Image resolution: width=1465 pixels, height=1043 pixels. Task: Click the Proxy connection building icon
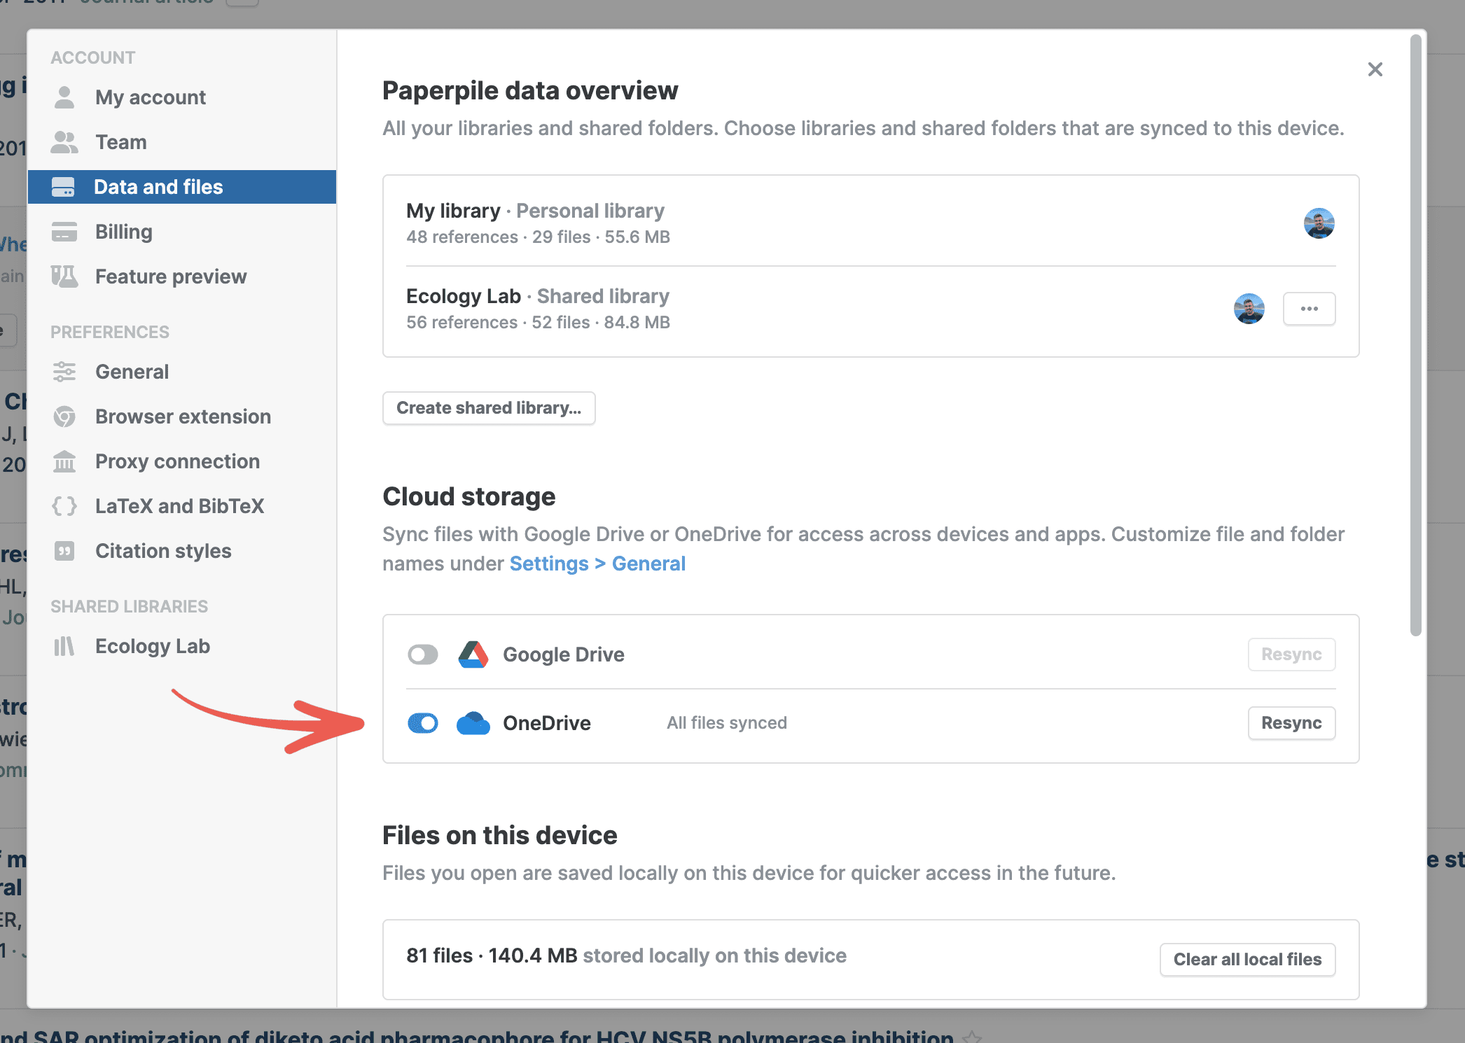point(64,461)
